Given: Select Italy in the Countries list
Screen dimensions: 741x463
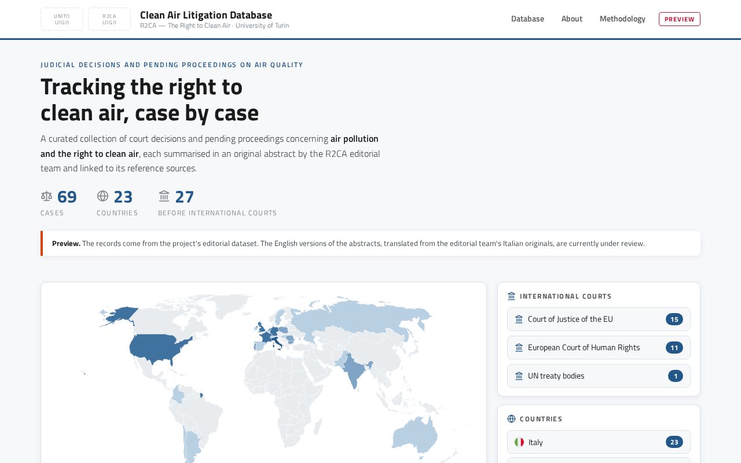Looking at the screenshot, I should point(599,442).
